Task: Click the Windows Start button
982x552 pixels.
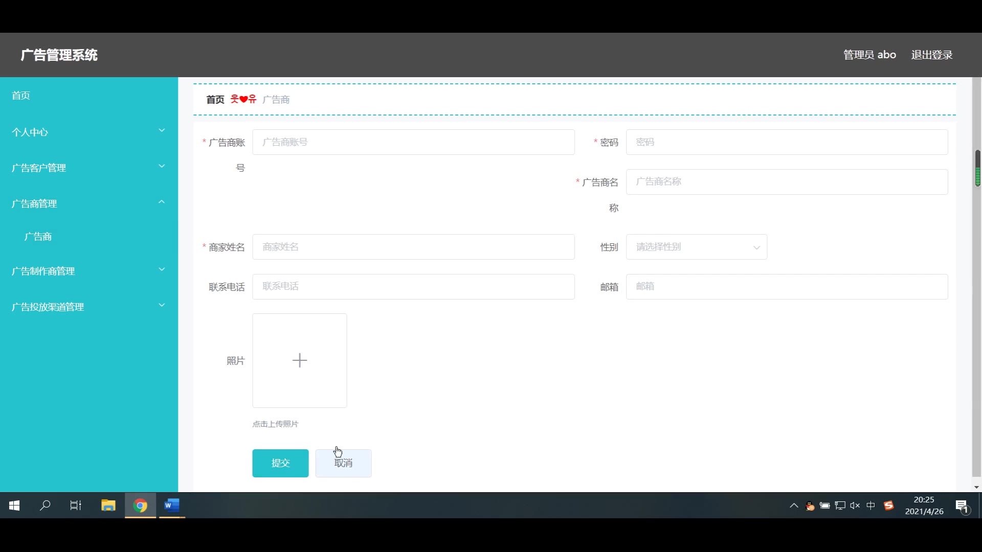Action: point(14,505)
